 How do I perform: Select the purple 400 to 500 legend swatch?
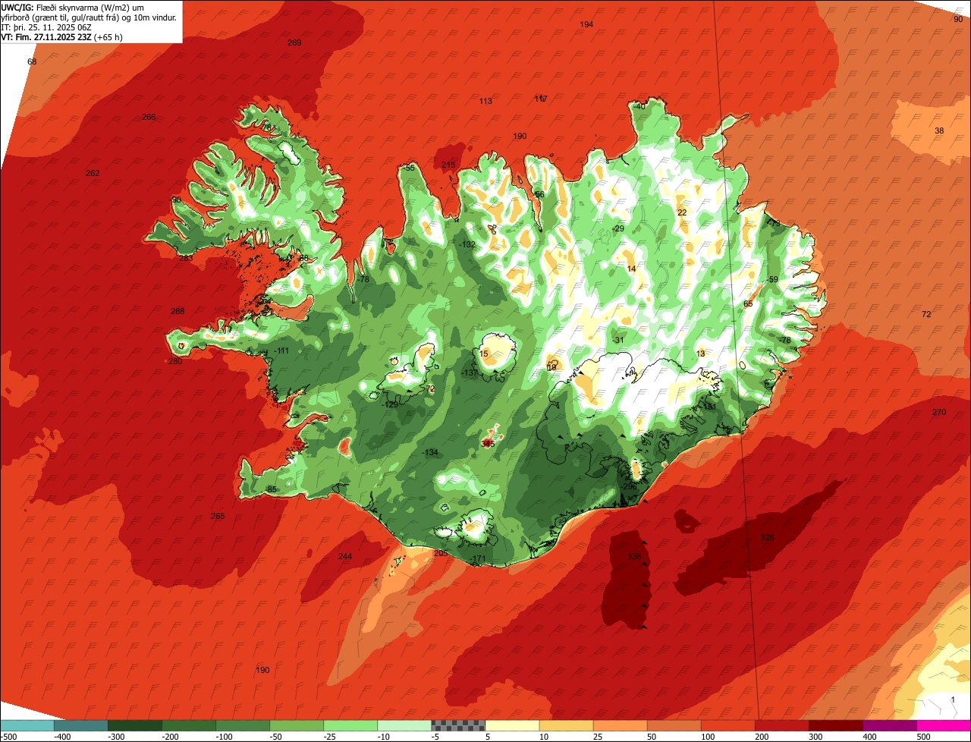pyautogui.click(x=889, y=725)
